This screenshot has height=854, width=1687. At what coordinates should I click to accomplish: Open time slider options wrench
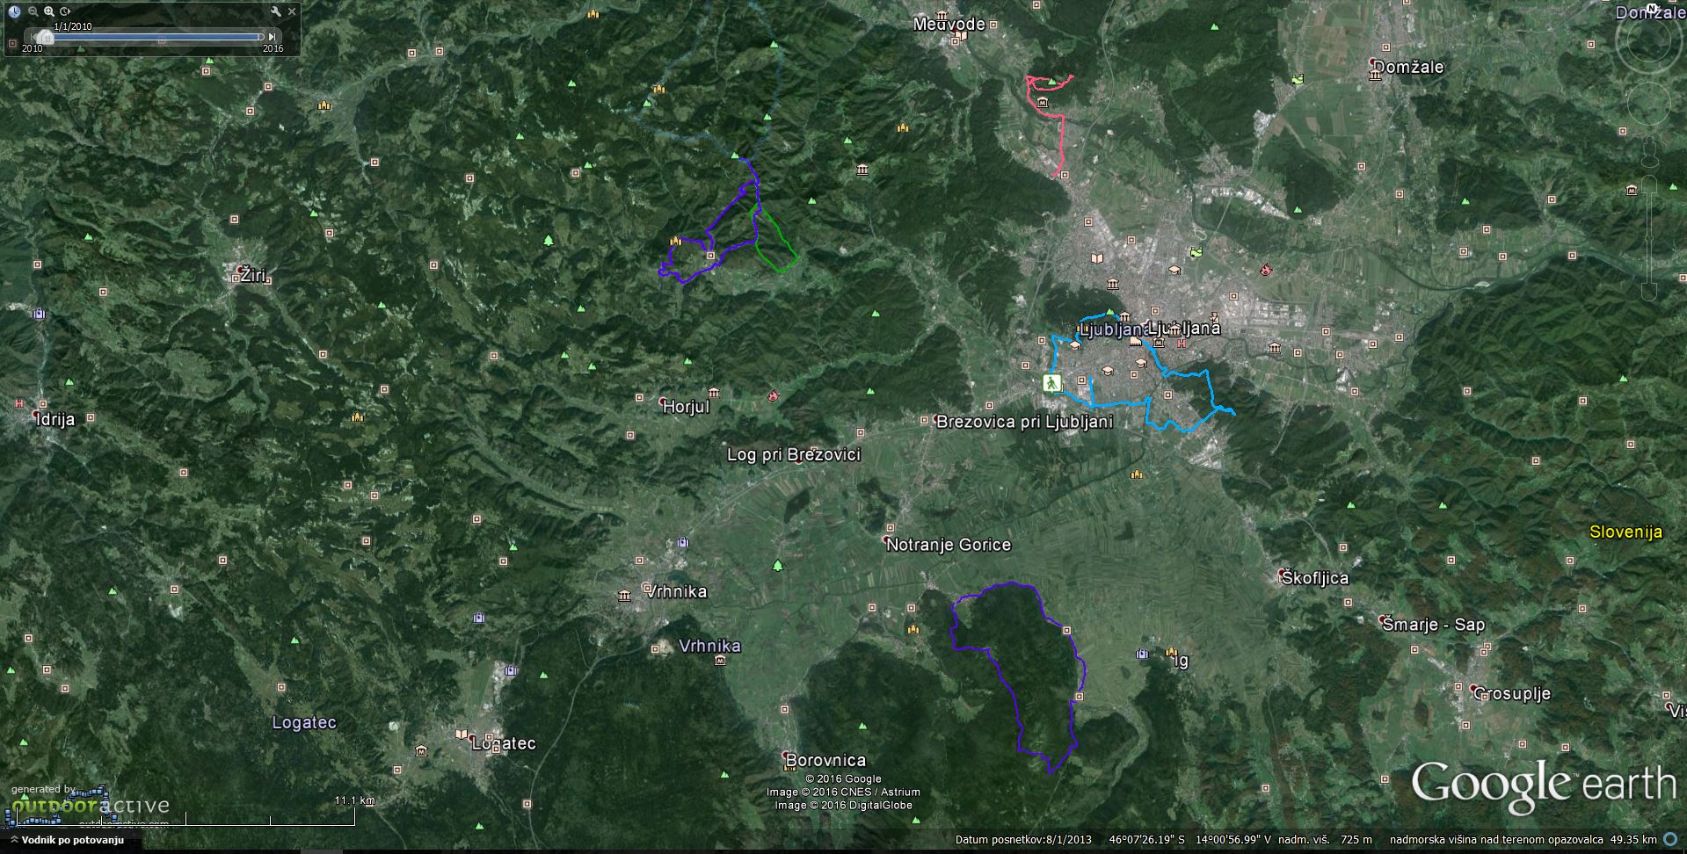click(276, 11)
